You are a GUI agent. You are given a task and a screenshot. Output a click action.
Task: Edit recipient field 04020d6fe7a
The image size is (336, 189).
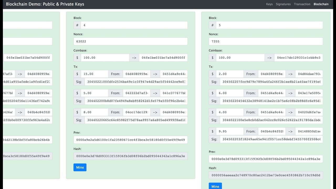(309, 112)
